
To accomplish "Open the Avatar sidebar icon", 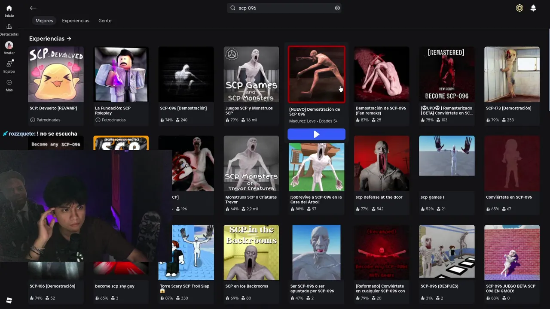I will click(x=9, y=45).
